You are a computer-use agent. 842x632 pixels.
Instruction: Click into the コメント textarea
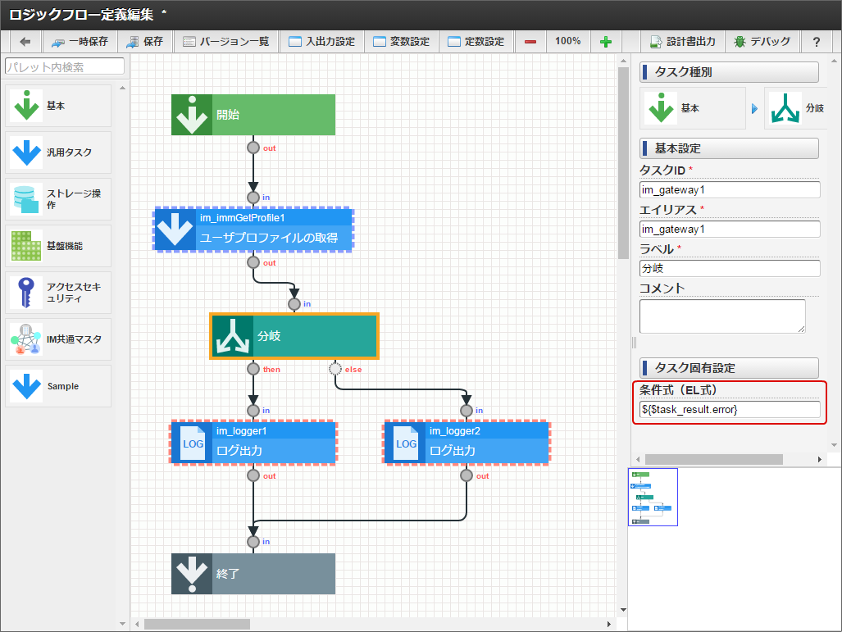(722, 316)
